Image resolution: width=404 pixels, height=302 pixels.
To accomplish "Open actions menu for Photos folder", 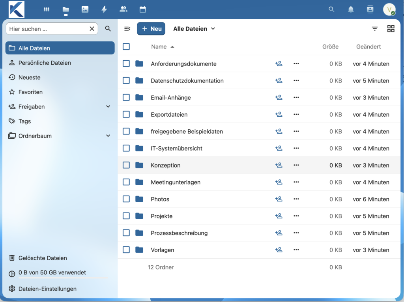I will 296,199.
